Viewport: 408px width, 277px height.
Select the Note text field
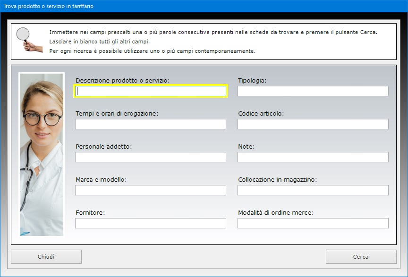pyautogui.click(x=313, y=157)
